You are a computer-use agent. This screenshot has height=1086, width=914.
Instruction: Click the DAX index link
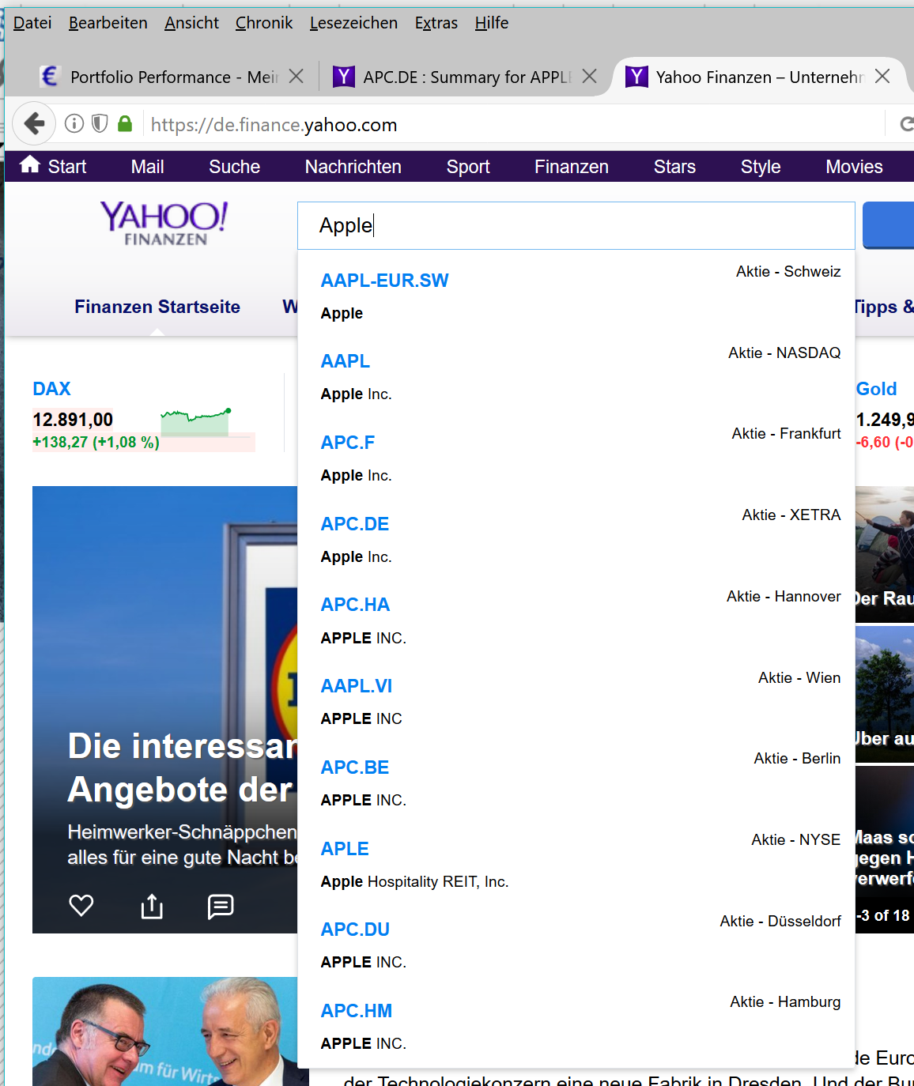[x=52, y=389]
